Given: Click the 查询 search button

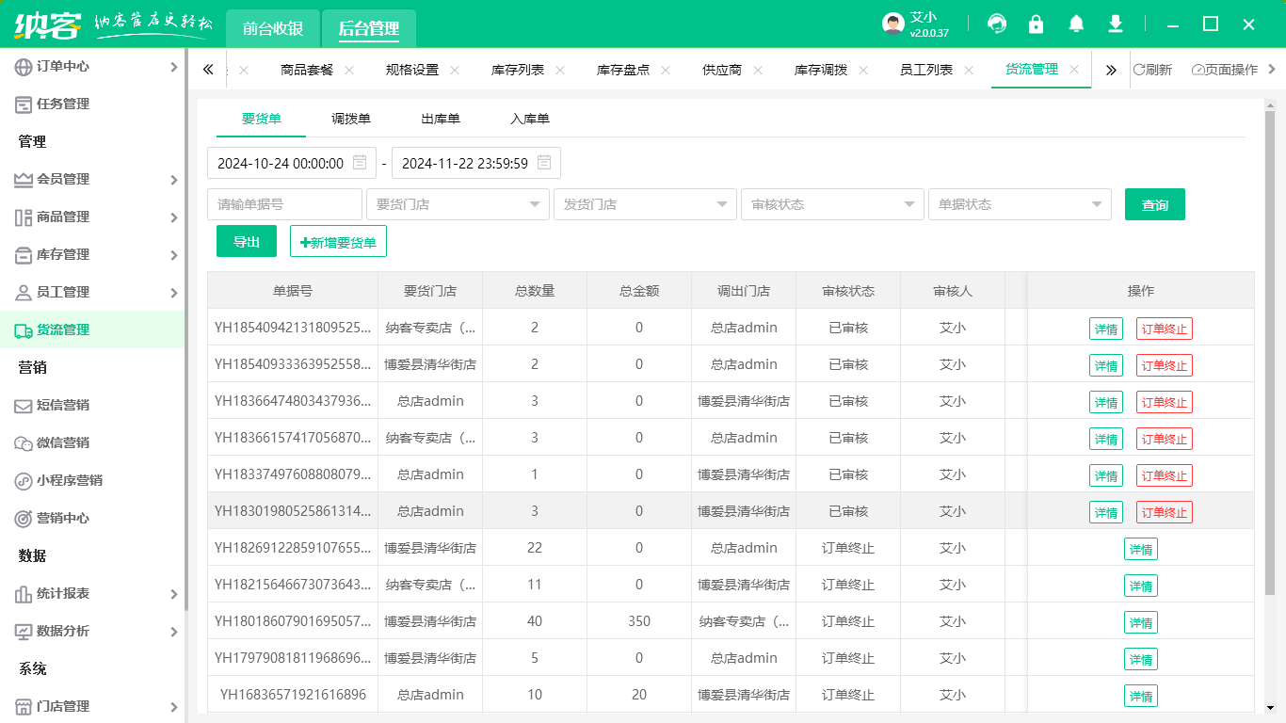Looking at the screenshot, I should [1154, 205].
